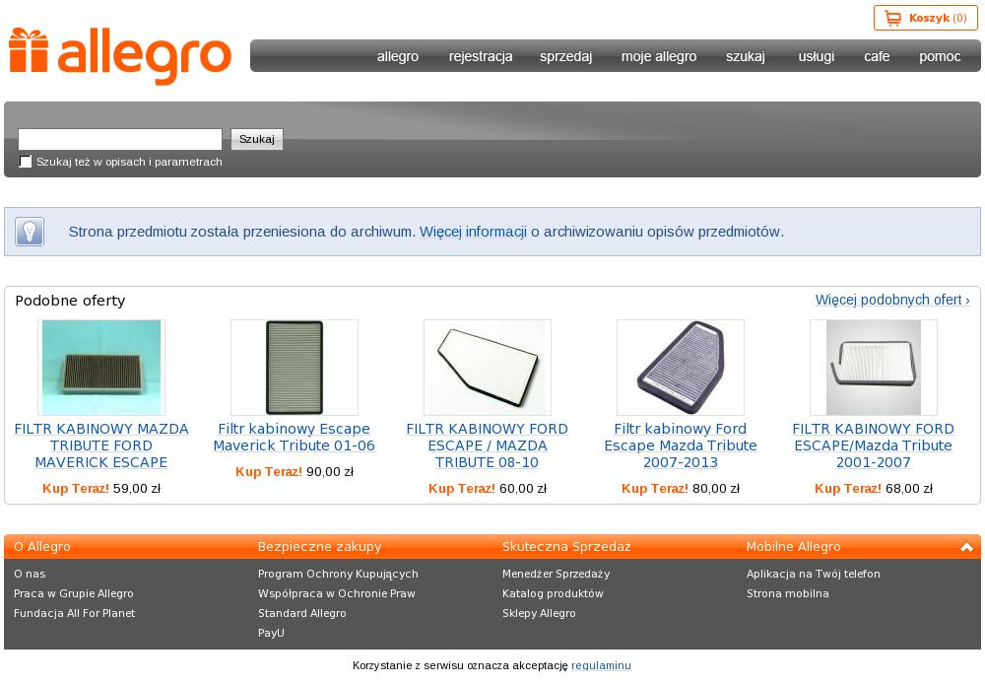Open Program Ochrony Kupujących footer link
Screen dimensions: 985x685
[338, 574]
